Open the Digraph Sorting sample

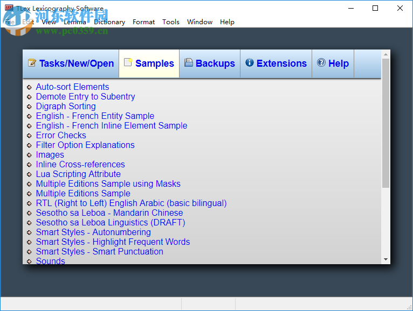pyautogui.click(x=66, y=107)
